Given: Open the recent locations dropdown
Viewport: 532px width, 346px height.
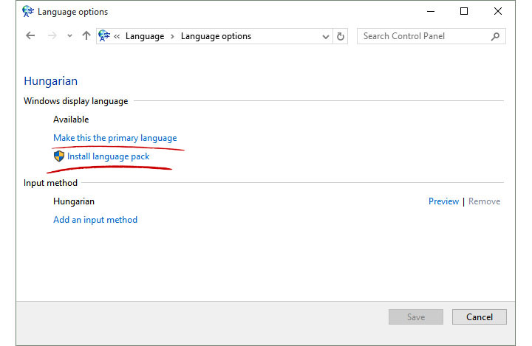Looking at the screenshot, I should click(x=70, y=36).
